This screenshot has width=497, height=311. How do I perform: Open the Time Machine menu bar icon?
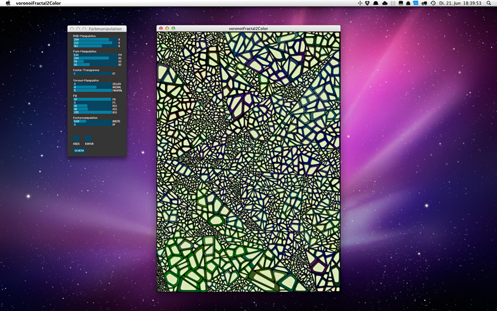(x=433, y=3)
